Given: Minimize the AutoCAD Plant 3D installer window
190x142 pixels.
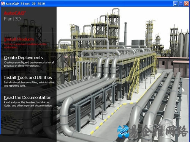Looking at the screenshot, I should tap(176, 3).
